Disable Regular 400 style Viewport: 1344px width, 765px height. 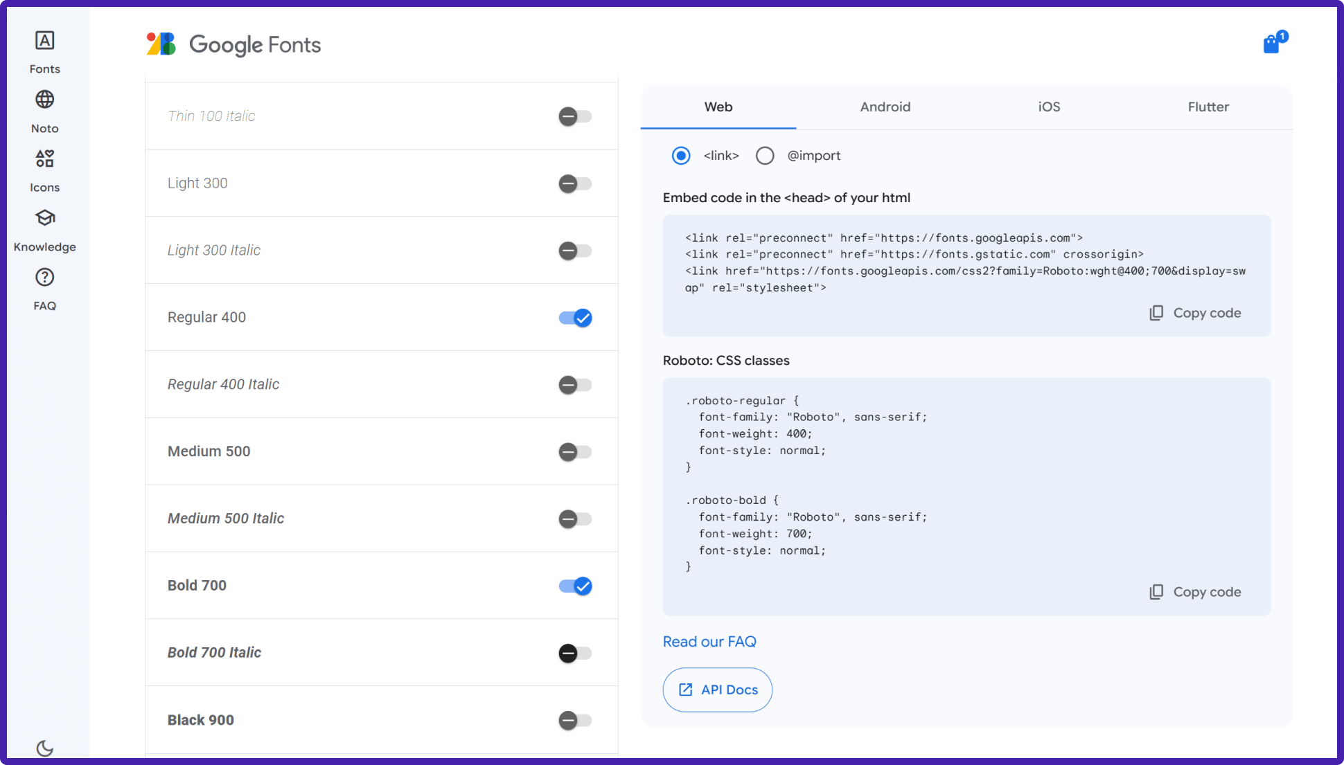click(x=575, y=318)
